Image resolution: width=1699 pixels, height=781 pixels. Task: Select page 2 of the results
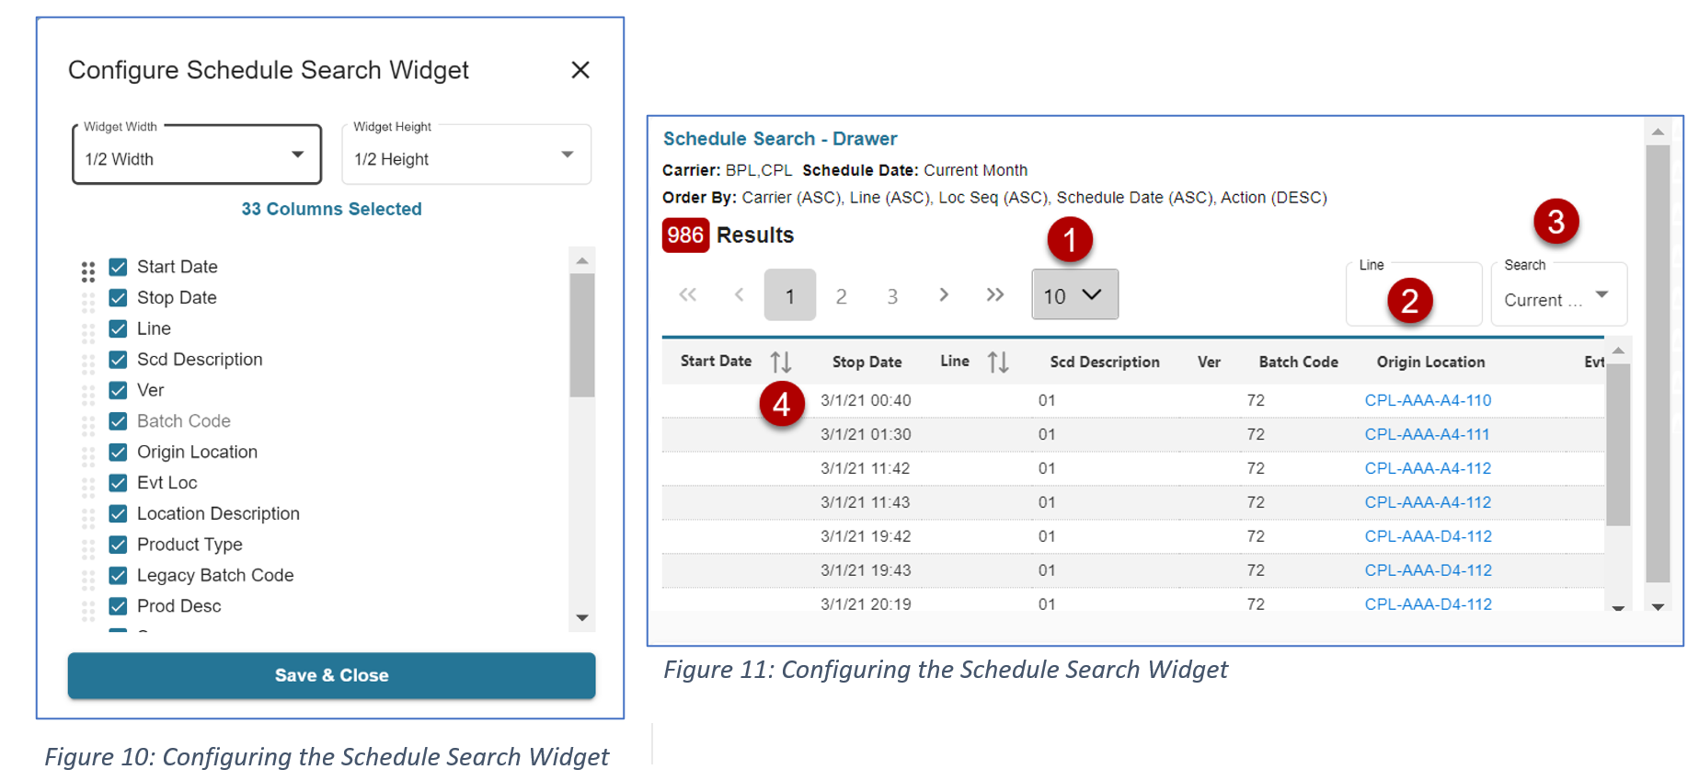[x=841, y=296]
